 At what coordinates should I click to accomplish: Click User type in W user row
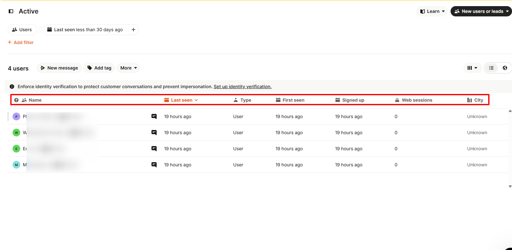pos(238,133)
